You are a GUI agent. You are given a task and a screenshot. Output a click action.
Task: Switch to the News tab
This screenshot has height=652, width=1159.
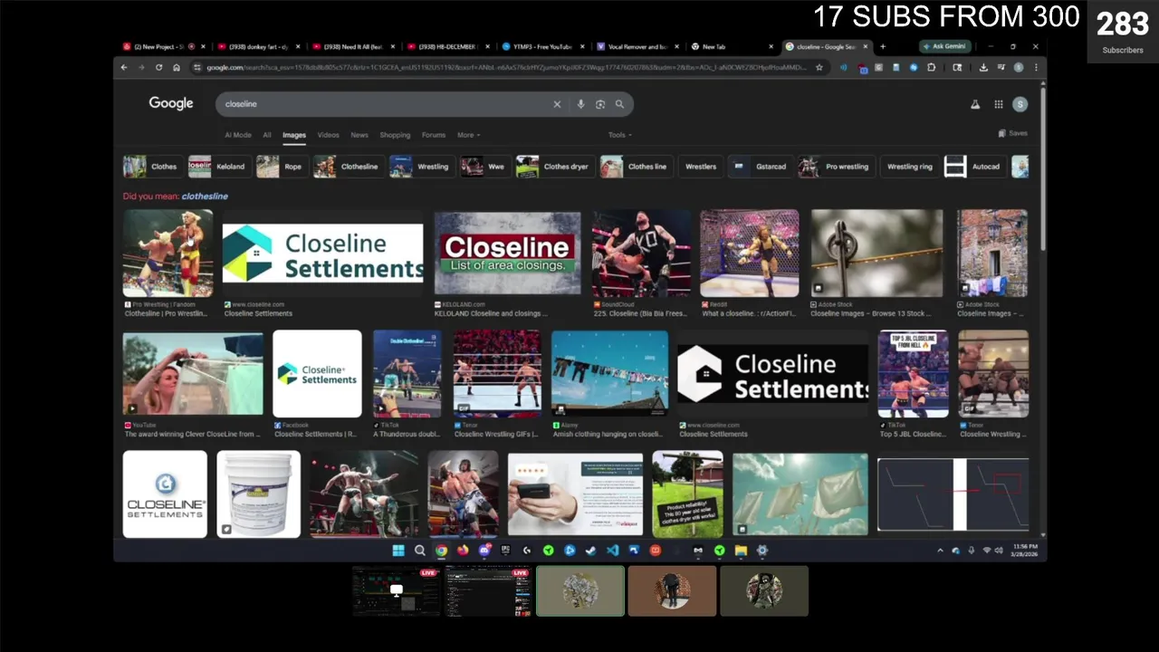pyautogui.click(x=359, y=135)
